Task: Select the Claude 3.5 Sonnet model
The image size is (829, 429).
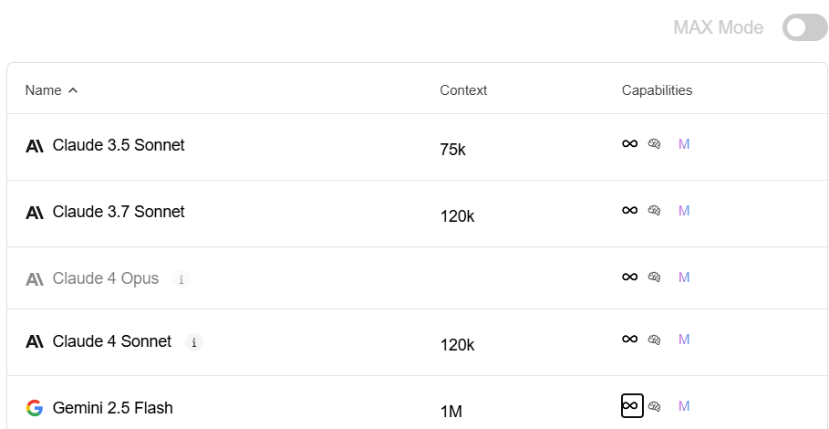Action: 417,147
